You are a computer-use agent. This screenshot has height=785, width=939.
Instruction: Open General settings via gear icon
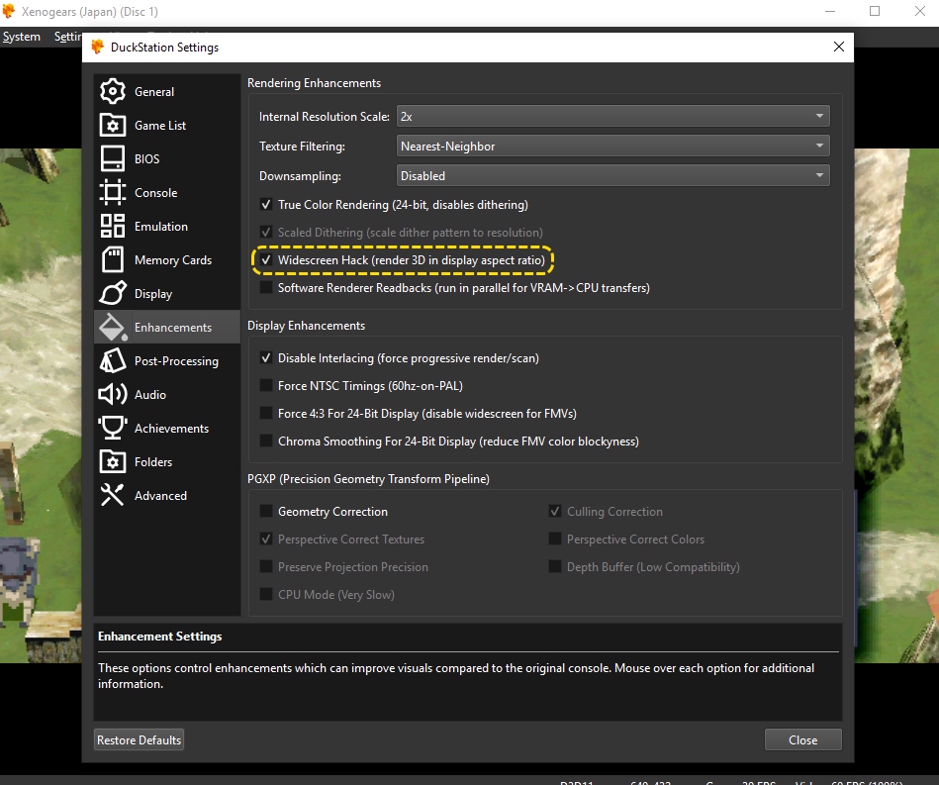pos(113,92)
